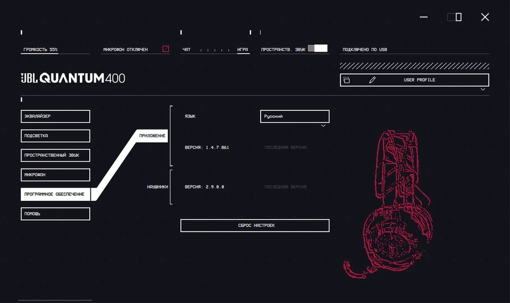Click the chat-game balance slider

point(214,50)
